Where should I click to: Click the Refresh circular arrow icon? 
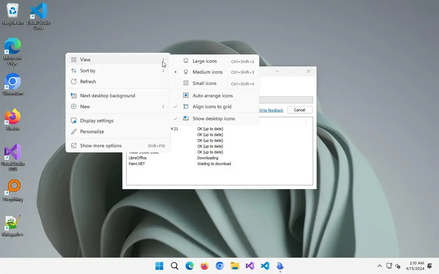(74, 82)
